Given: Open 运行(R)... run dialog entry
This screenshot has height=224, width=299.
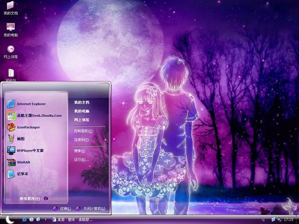Looking at the screenshot, I should [81, 160].
